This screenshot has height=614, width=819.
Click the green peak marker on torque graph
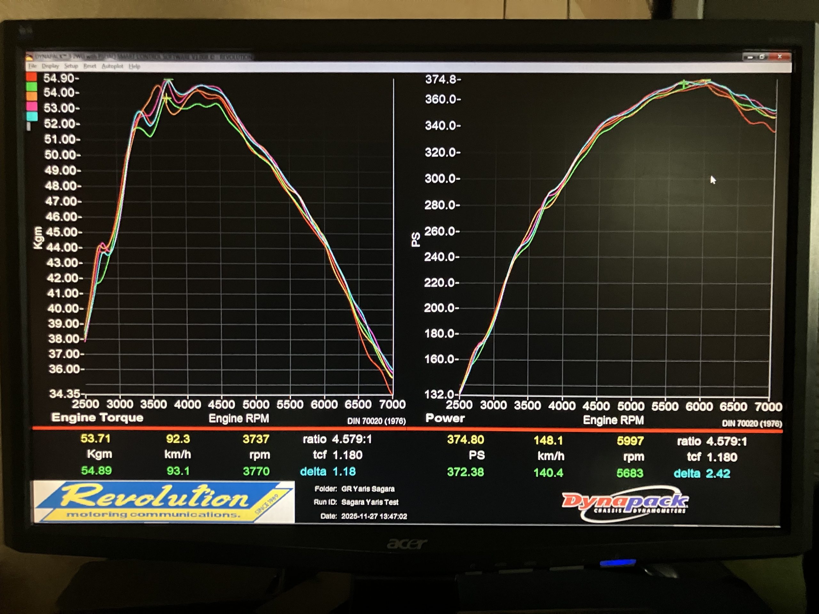169,79
